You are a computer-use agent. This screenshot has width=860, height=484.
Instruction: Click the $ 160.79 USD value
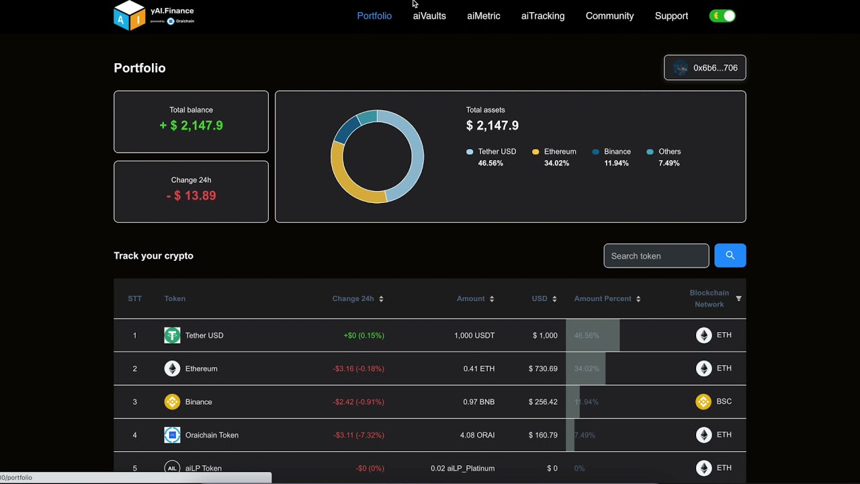coord(543,435)
